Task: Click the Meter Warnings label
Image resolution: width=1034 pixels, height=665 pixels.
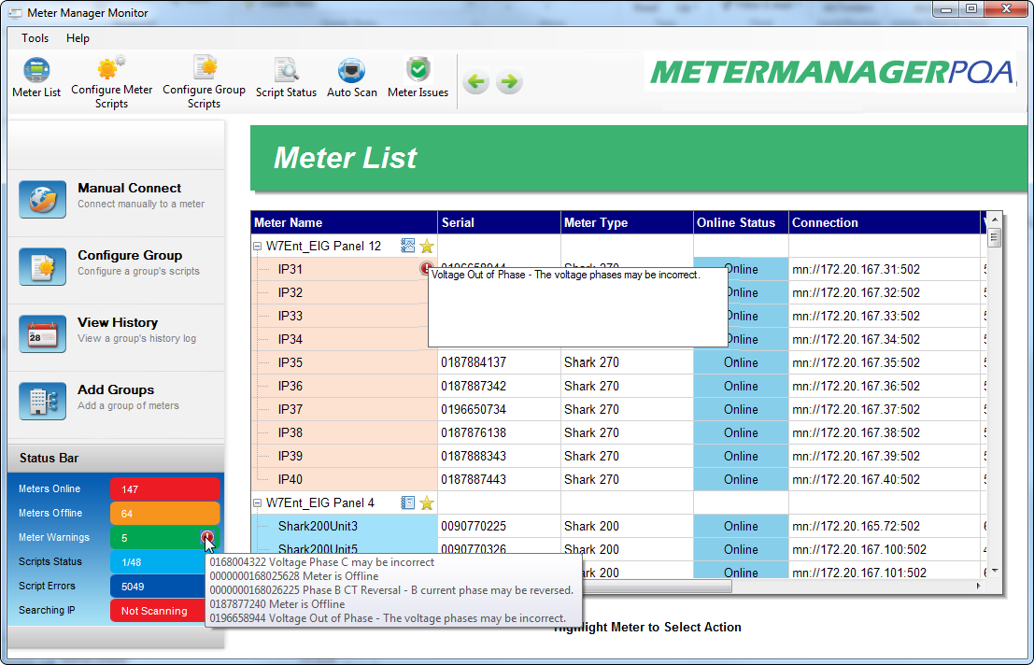Action: (x=54, y=537)
